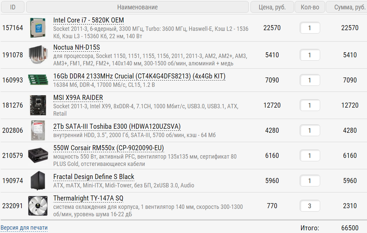This screenshot has width=367, height=233.
Task: Open the Intel Core i7 - 5820K OEM link
Action: [x=88, y=20]
